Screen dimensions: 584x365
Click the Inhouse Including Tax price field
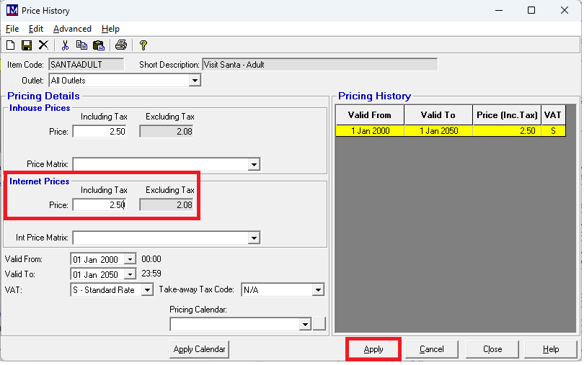pyautogui.click(x=99, y=131)
